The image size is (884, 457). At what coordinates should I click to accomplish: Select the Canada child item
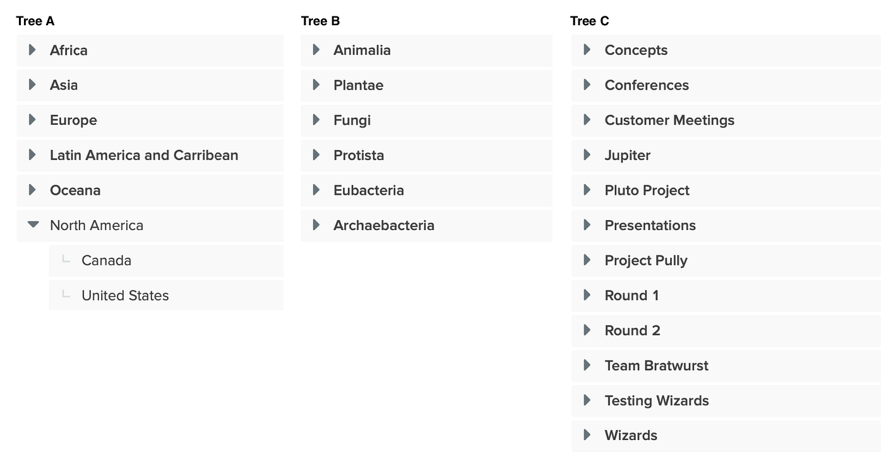tap(106, 260)
